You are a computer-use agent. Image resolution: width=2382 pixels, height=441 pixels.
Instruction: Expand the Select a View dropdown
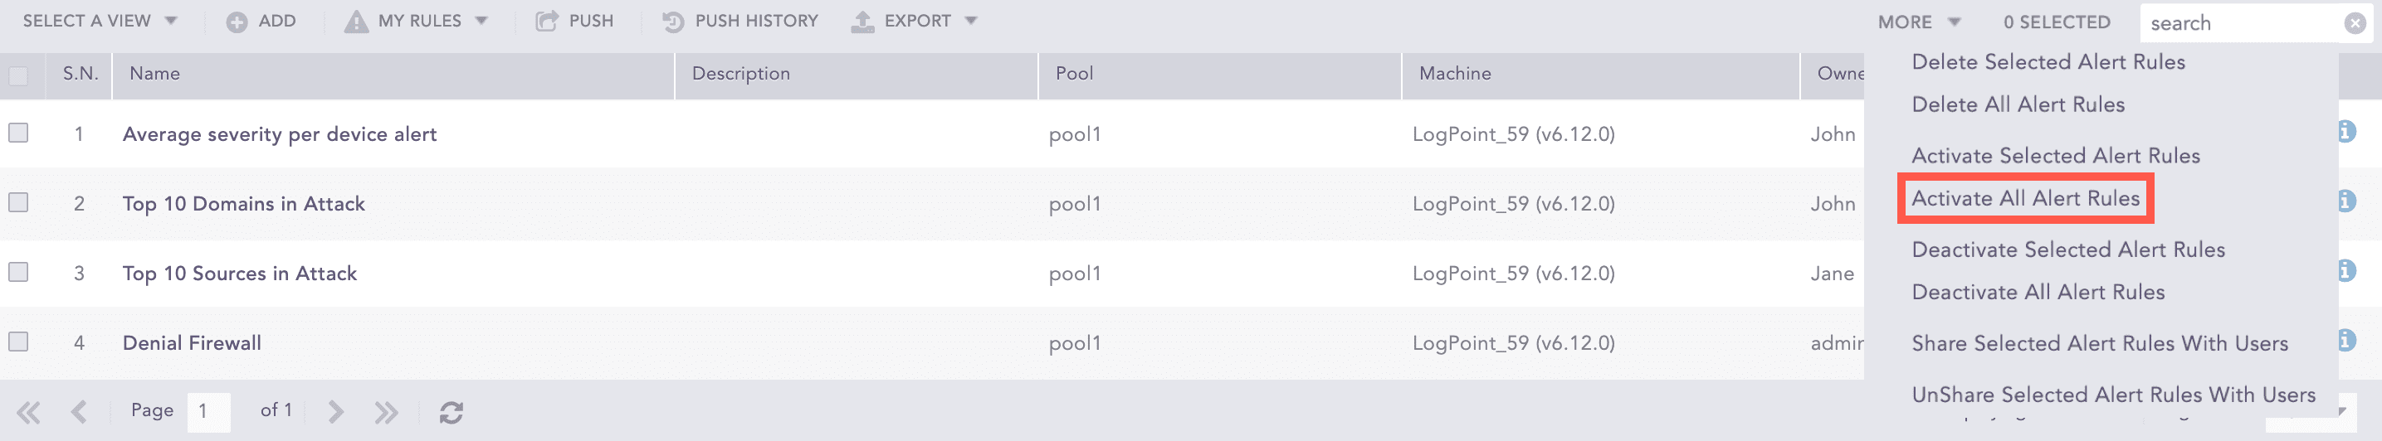[100, 22]
